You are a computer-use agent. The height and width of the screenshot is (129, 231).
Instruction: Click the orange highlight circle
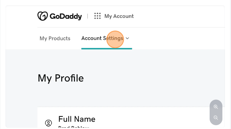pyautogui.click(x=115, y=40)
